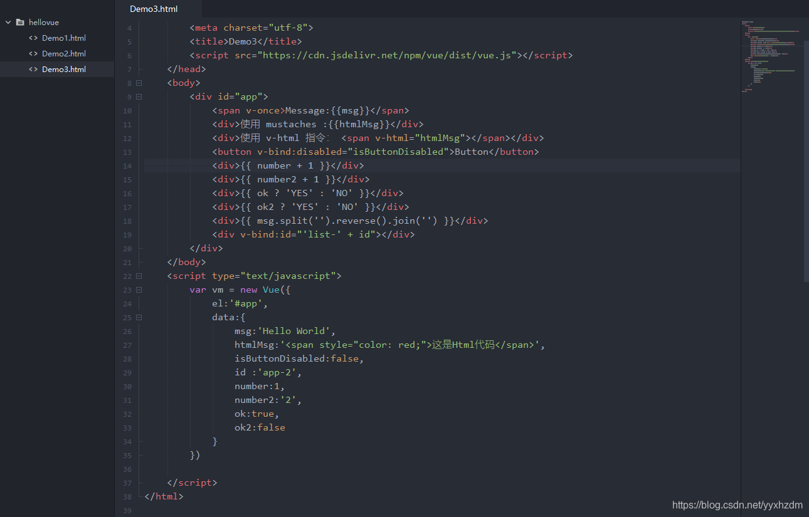Screen dimensions: 809x517
Task: Click the "ok2 ? 'YES' : 'NO'" line
Action: (310, 207)
